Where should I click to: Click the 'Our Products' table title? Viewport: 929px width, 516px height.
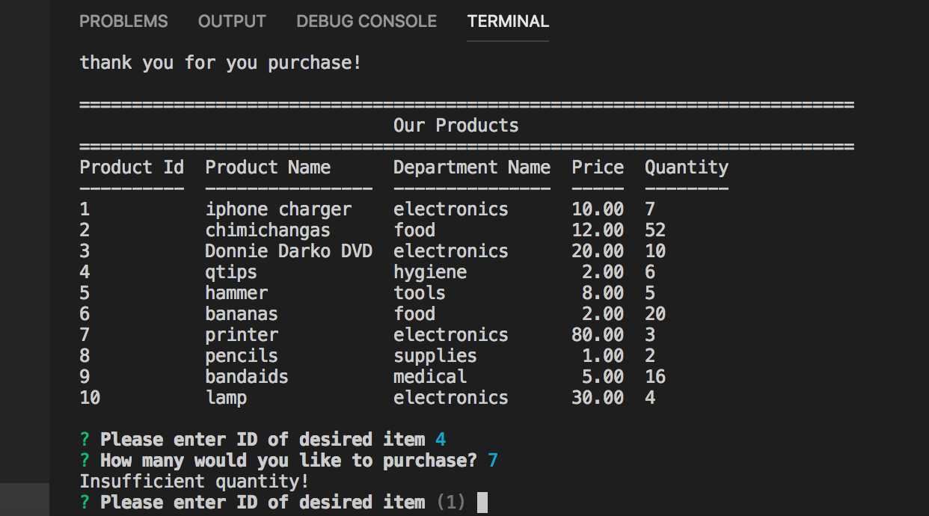pyautogui.click(x=456, y=125)
